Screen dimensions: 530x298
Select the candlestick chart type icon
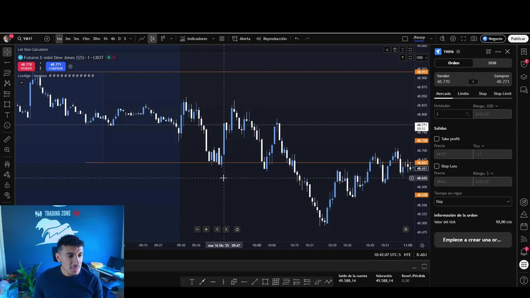tap(152, 38)
